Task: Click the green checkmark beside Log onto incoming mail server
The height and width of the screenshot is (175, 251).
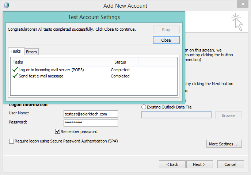Action: point(15,69)
